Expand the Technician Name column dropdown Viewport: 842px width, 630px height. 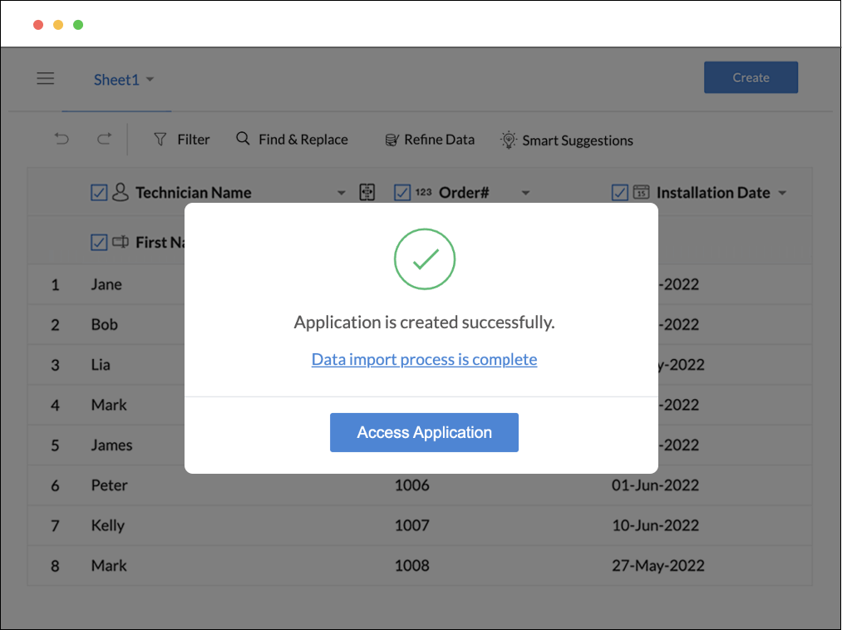point(341,194)
